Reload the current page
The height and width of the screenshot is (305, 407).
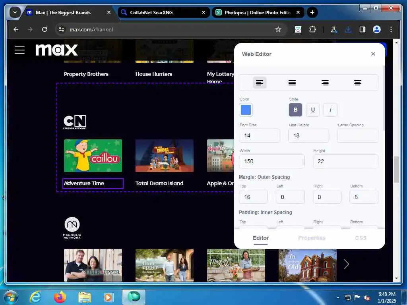click(45, 29)
